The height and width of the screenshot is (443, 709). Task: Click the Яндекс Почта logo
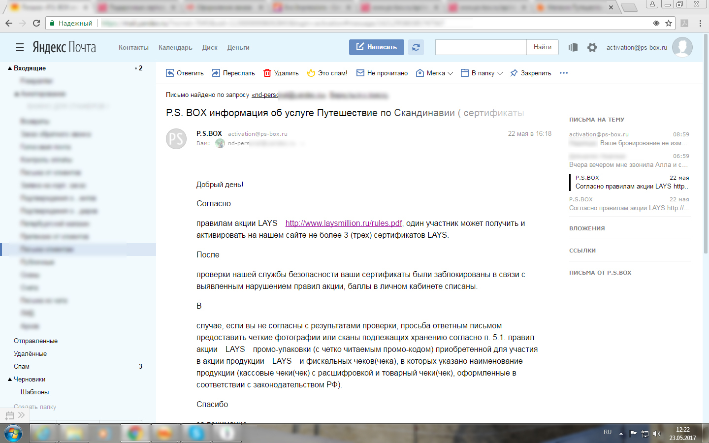coord(64,47)
